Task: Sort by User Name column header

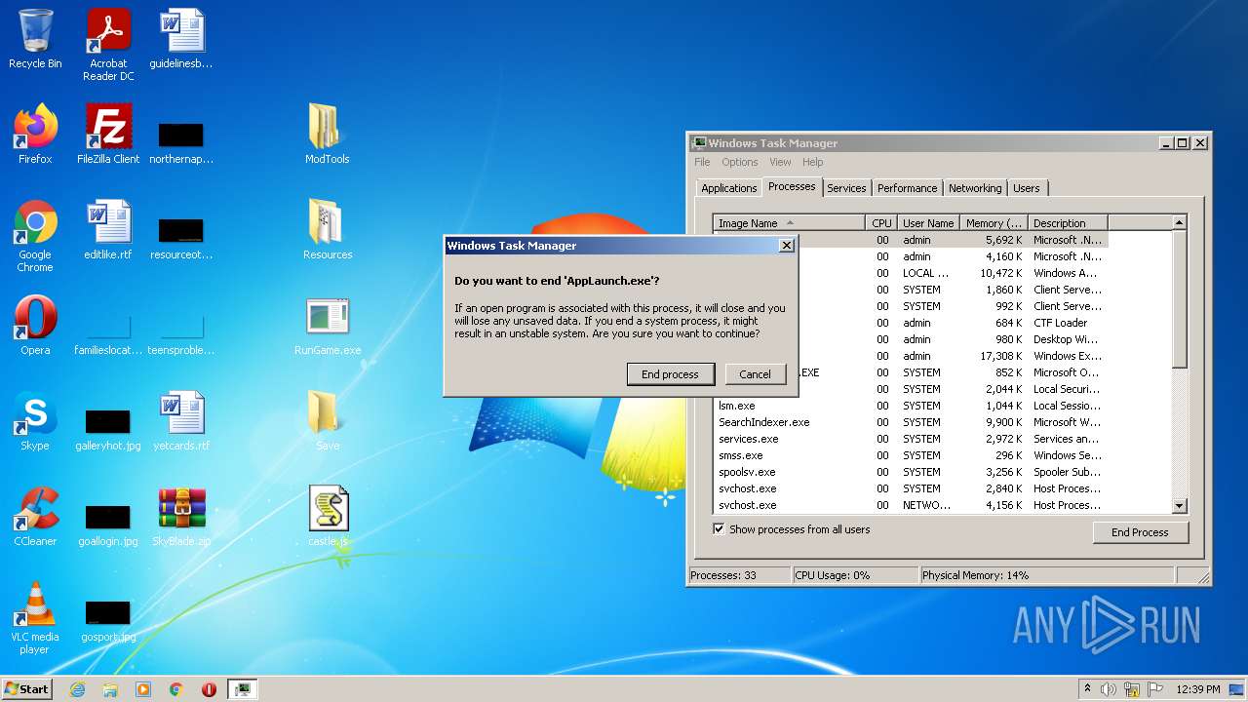Action: point(928,223)
